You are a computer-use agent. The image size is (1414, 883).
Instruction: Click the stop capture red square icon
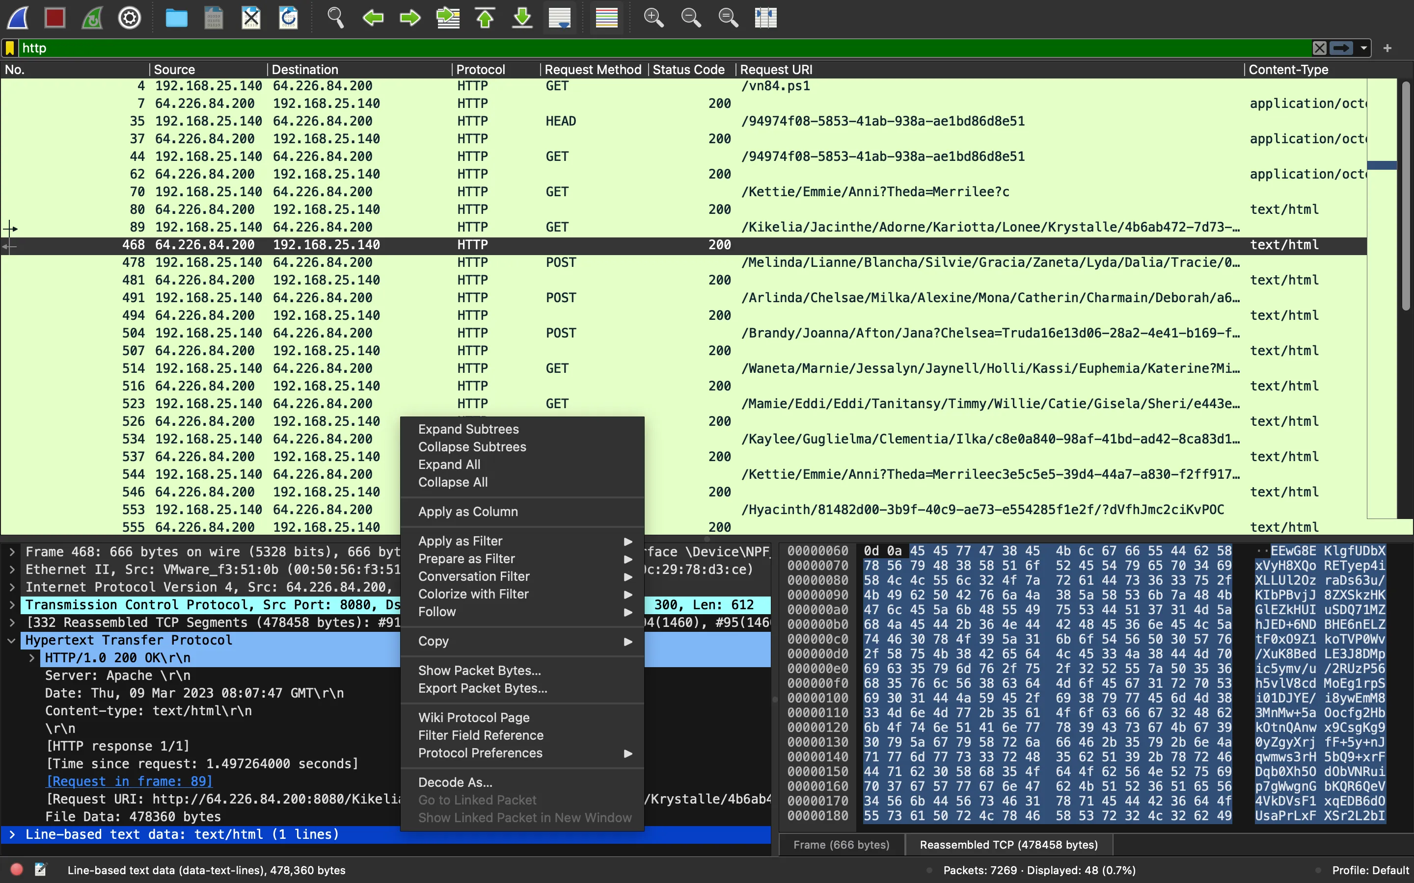click(56, 18)
